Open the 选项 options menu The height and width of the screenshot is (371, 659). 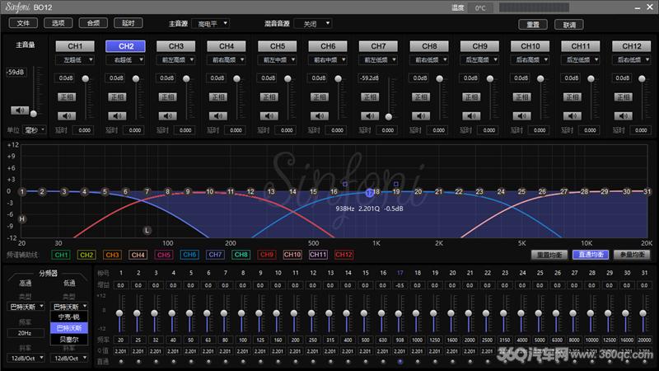pos(58,23)
